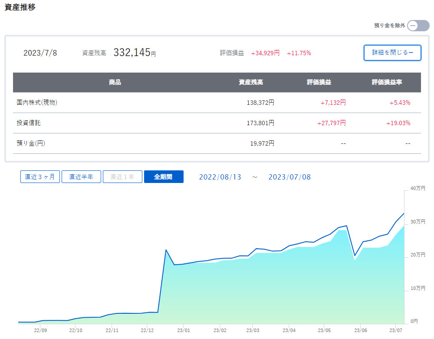Image resolution: width=434 pixels, height=339 pixels.
Task: Click the 投資信託 profit value +27,797円
Action: click(332, 123)
